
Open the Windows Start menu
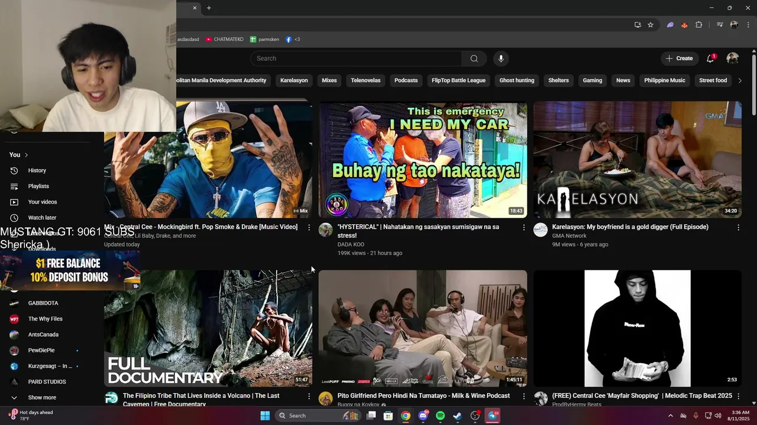pos(265,416)
